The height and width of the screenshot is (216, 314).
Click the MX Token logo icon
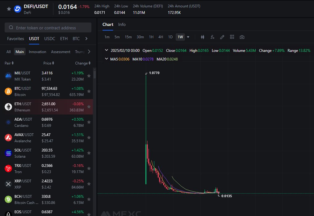click(8, 76)
